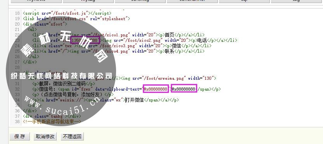Click the 打开微信 text on line 34
Viewport: 323px width, 144px height.
(x=134, y=100)
